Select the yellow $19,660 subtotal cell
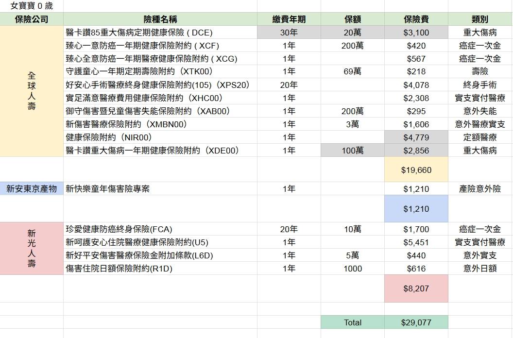This screenshot has width=513, height=338. [x=416, y=170]
